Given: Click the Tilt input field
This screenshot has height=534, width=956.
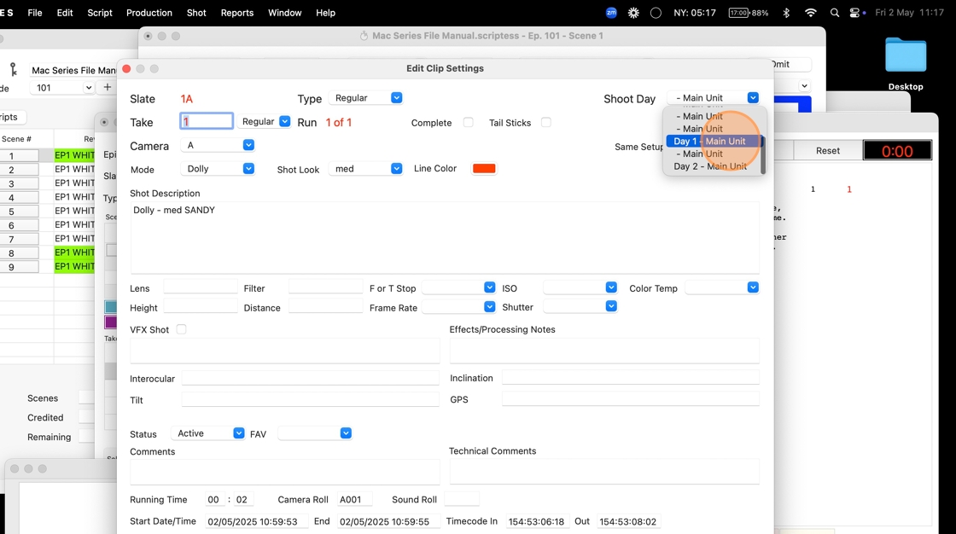Looking at the screenshot, I should (311, 399).
